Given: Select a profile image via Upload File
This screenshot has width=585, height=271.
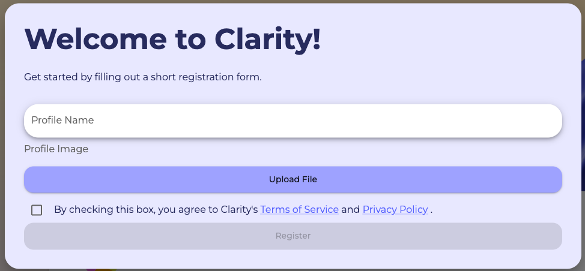Looking at the screenshot, I should coord(292,179).
